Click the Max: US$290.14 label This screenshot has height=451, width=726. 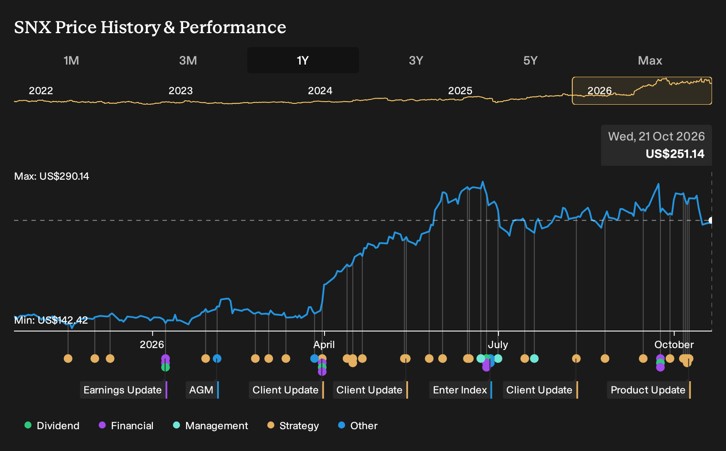tap(52, 176)
